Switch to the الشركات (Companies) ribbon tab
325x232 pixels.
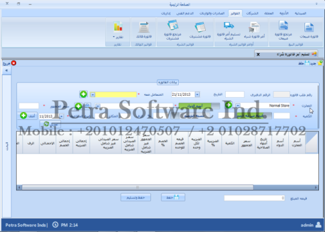252,13
